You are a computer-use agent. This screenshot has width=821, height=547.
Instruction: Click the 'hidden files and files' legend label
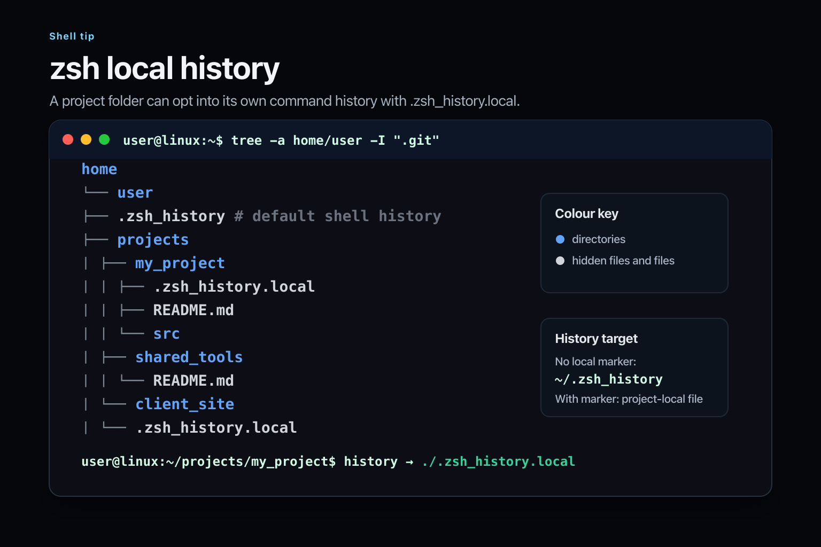pyautogui.click(x=623, y=261)
